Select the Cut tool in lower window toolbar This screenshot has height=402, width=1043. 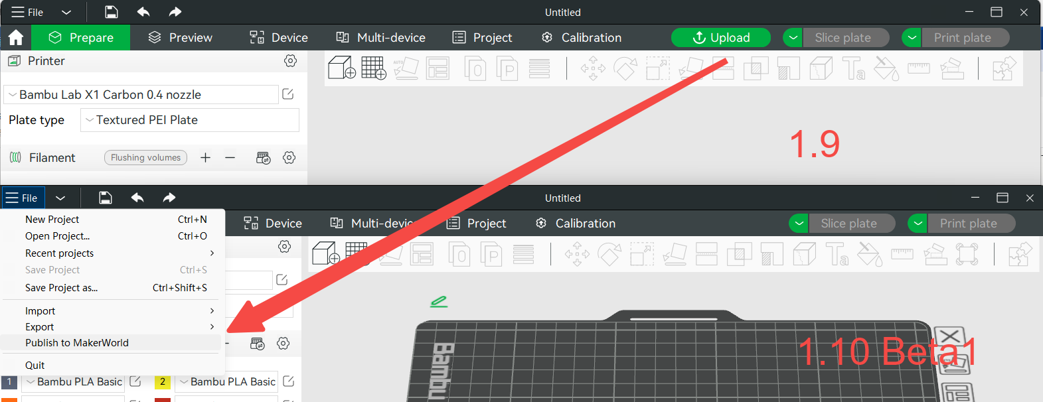(x=706, y=253)
